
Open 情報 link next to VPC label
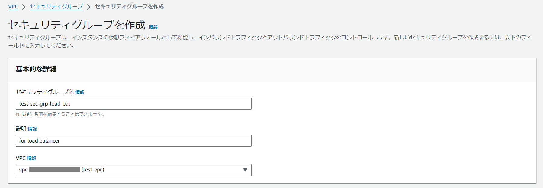click(x=31, y=159)
